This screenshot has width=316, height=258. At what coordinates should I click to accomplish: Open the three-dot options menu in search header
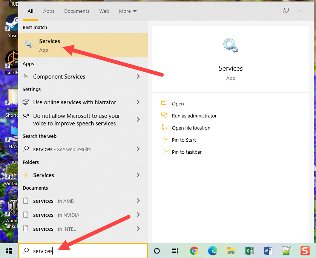302,11
